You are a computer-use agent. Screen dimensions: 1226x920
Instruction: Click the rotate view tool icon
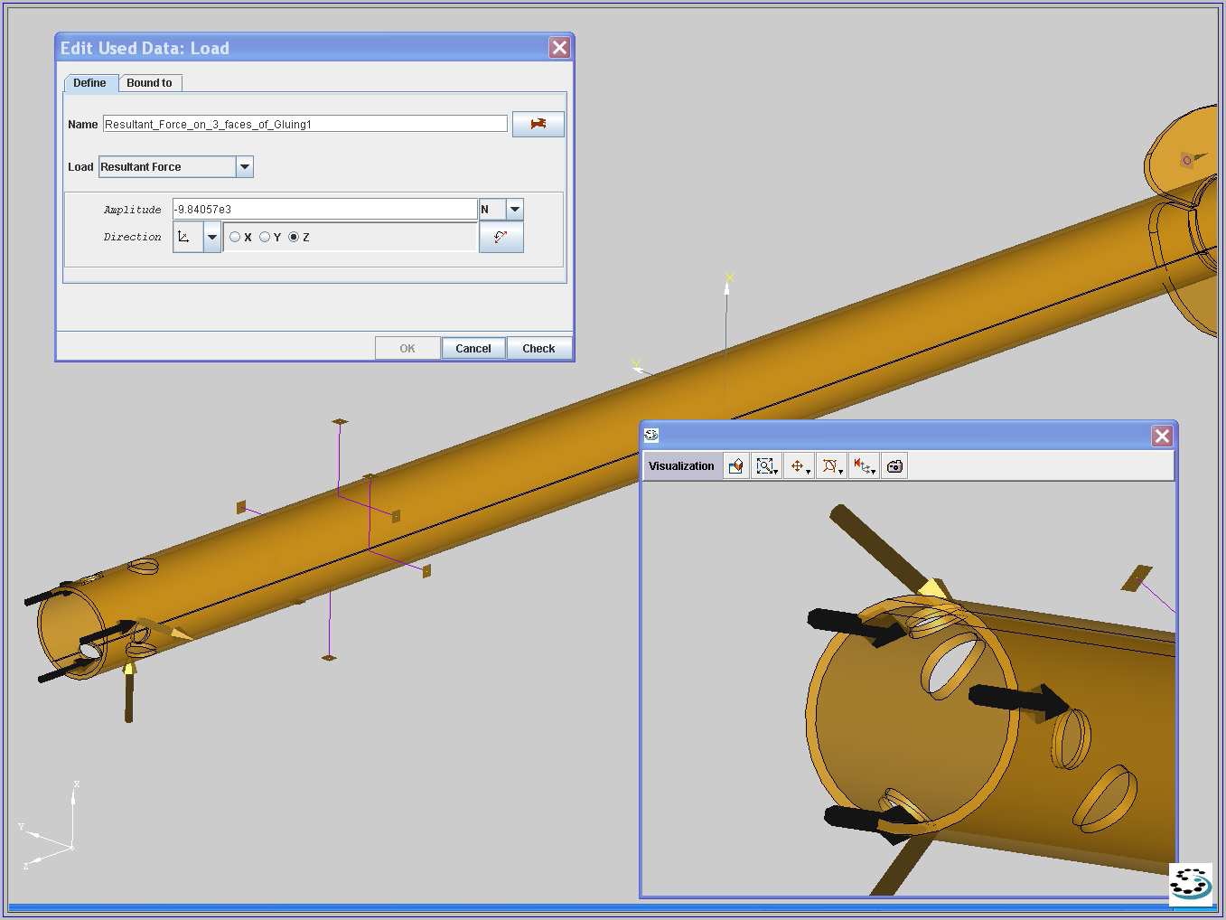point(830,466)
